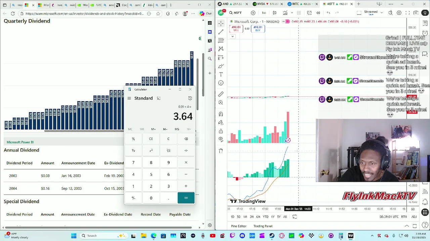Toggle the magnet mode icon
Image resolution: width=430 pixels, height=241 pixels.
coord(221,114)
